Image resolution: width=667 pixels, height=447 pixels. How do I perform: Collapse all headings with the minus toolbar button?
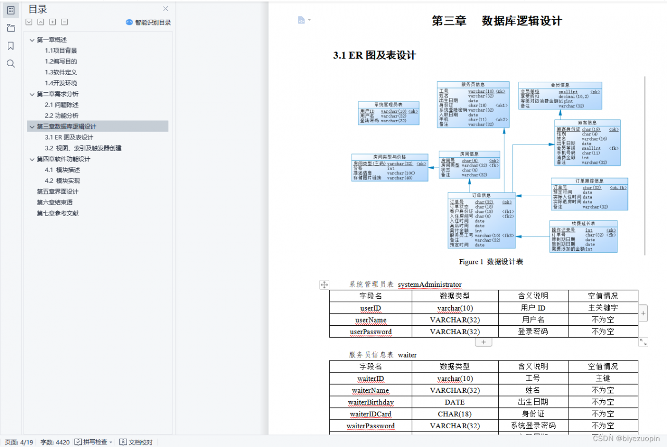64,22
